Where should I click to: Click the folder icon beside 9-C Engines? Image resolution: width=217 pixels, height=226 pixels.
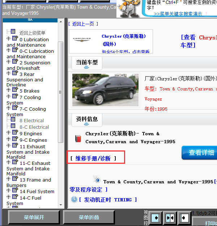point(15,138)
